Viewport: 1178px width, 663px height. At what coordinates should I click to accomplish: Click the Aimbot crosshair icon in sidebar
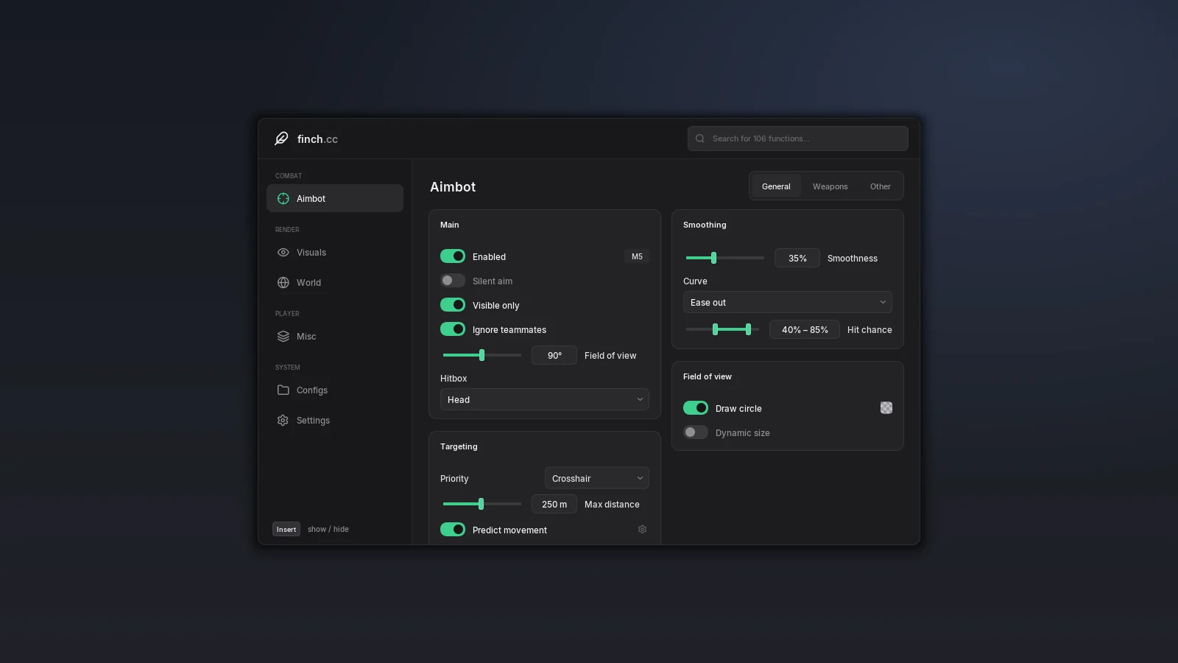(283, 199)
